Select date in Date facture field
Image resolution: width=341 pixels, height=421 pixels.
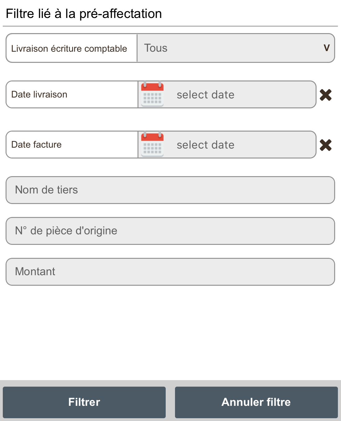click(x=227, y=145)
